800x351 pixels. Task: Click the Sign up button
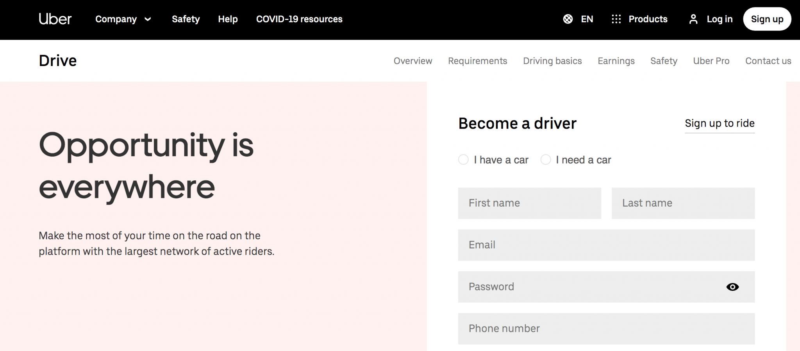tap(767, 19)
